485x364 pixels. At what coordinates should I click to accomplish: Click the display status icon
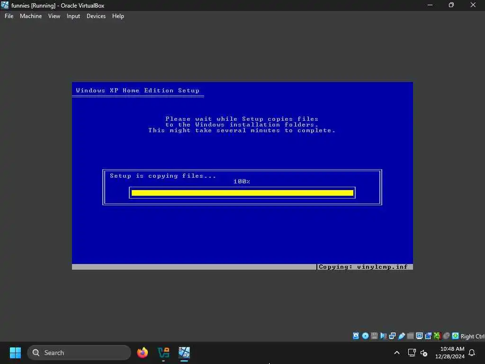(420, 336)
